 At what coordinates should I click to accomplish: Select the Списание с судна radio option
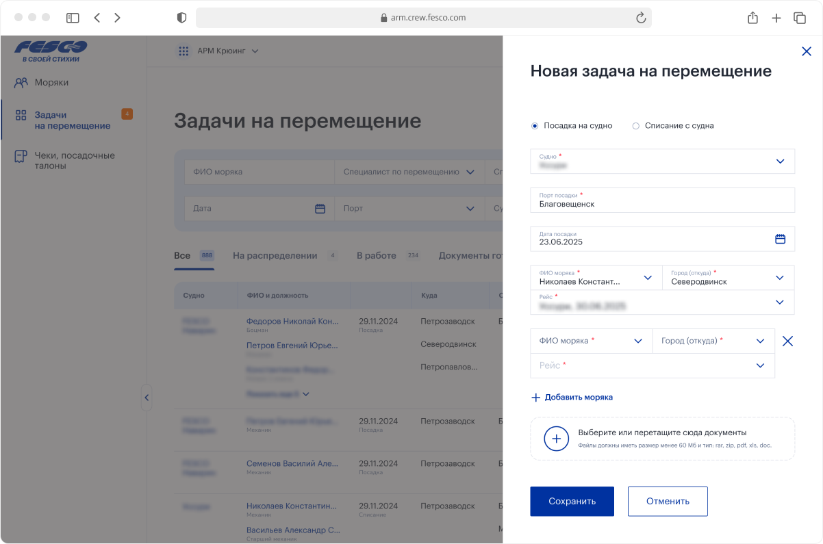[635, 126]
